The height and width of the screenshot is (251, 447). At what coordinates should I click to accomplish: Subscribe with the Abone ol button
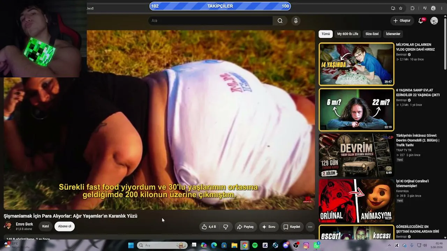coord(65,226)
